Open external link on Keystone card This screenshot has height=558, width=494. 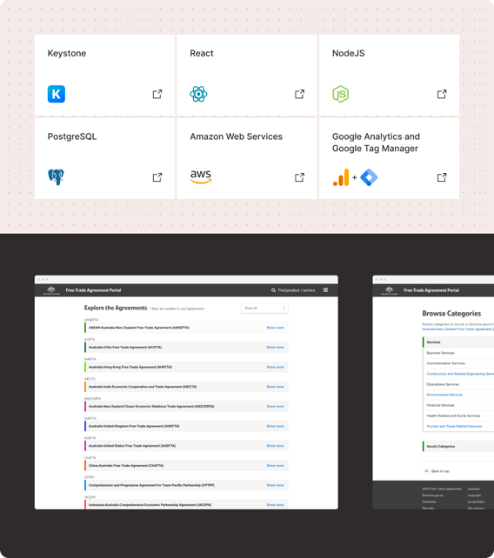(157, 94)
